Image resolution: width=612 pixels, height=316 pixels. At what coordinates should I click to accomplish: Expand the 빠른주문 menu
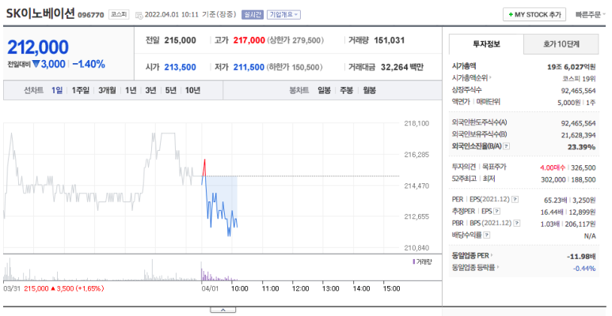[591, 15]
